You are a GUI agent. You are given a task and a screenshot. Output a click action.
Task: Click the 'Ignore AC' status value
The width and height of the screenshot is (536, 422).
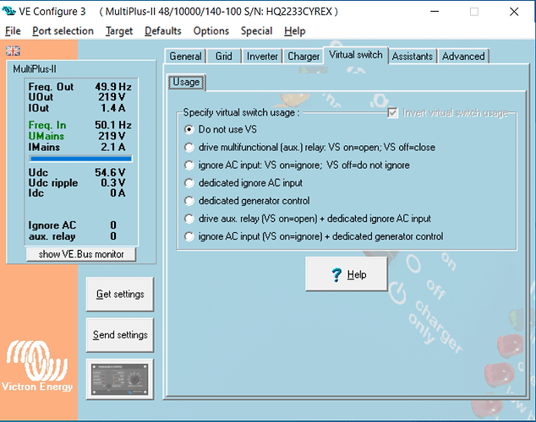(113, 225)
